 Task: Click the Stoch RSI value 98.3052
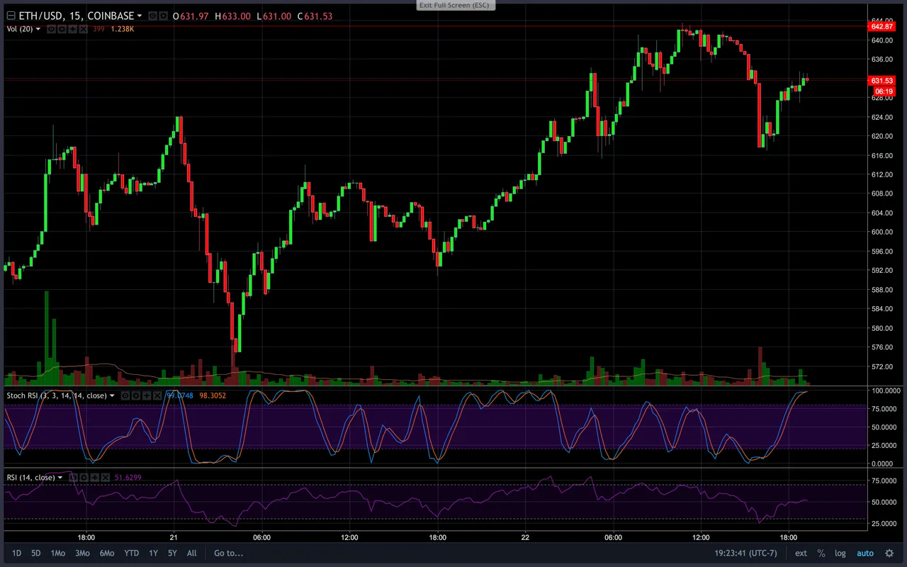213,395
